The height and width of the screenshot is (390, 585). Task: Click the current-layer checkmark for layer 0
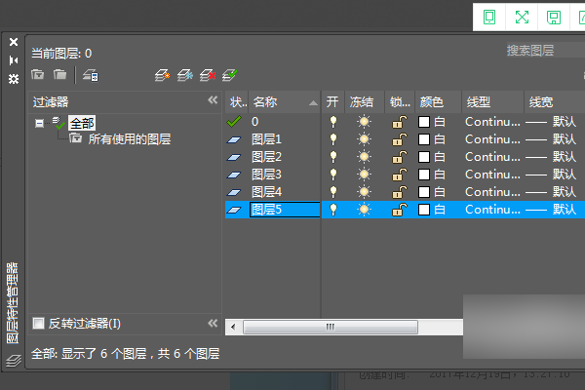pyautogui.click(x=234, y=121)
